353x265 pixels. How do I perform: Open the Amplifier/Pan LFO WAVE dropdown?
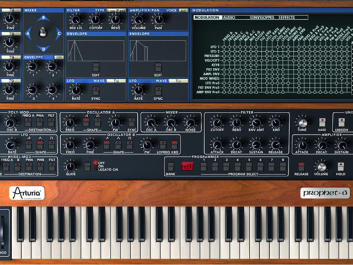(178, 81)
